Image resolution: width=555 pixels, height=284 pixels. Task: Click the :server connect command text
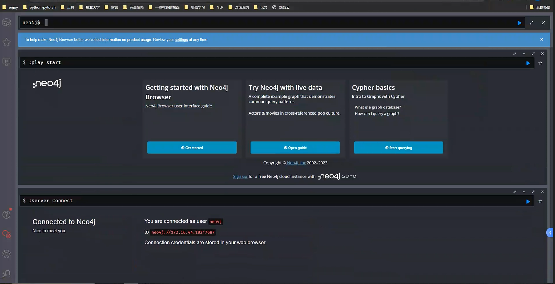51,201
